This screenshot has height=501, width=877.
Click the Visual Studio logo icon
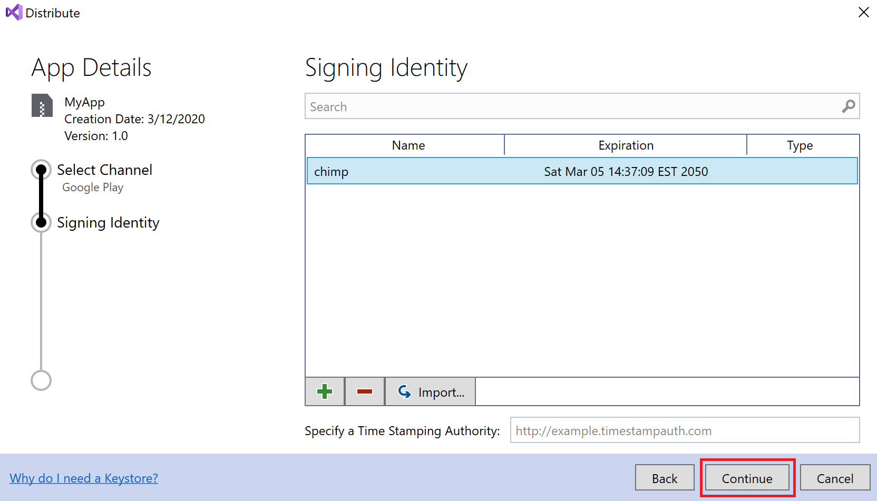coord(14,12)
